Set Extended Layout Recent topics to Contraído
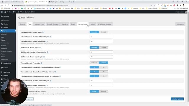 pyautogui.click(x=104, y=32)
